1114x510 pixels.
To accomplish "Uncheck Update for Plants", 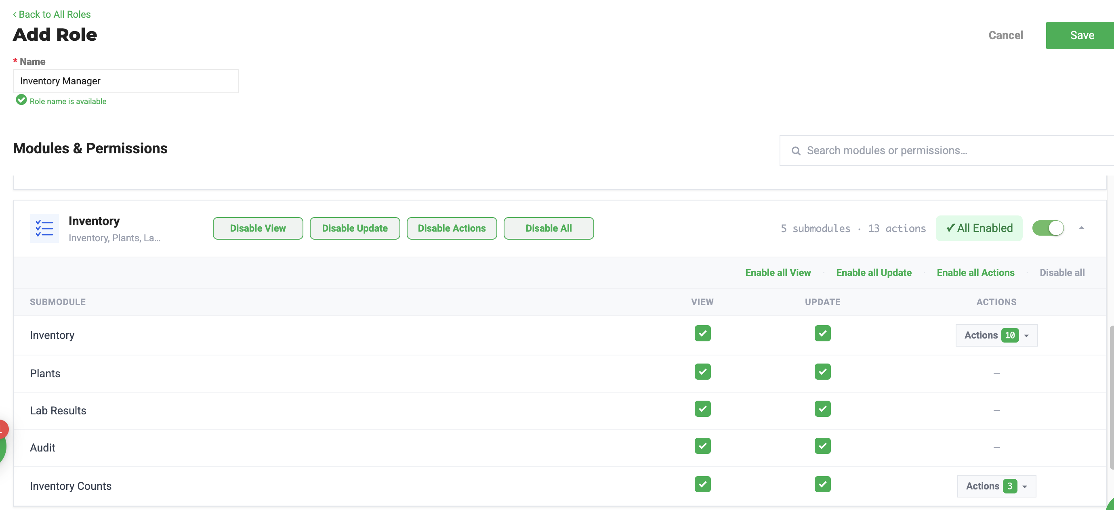I will (822, 372).
